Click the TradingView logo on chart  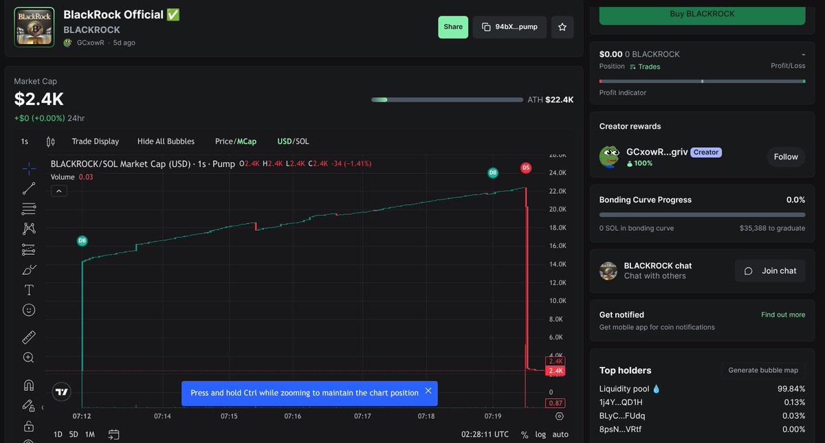tap(62, 392)
